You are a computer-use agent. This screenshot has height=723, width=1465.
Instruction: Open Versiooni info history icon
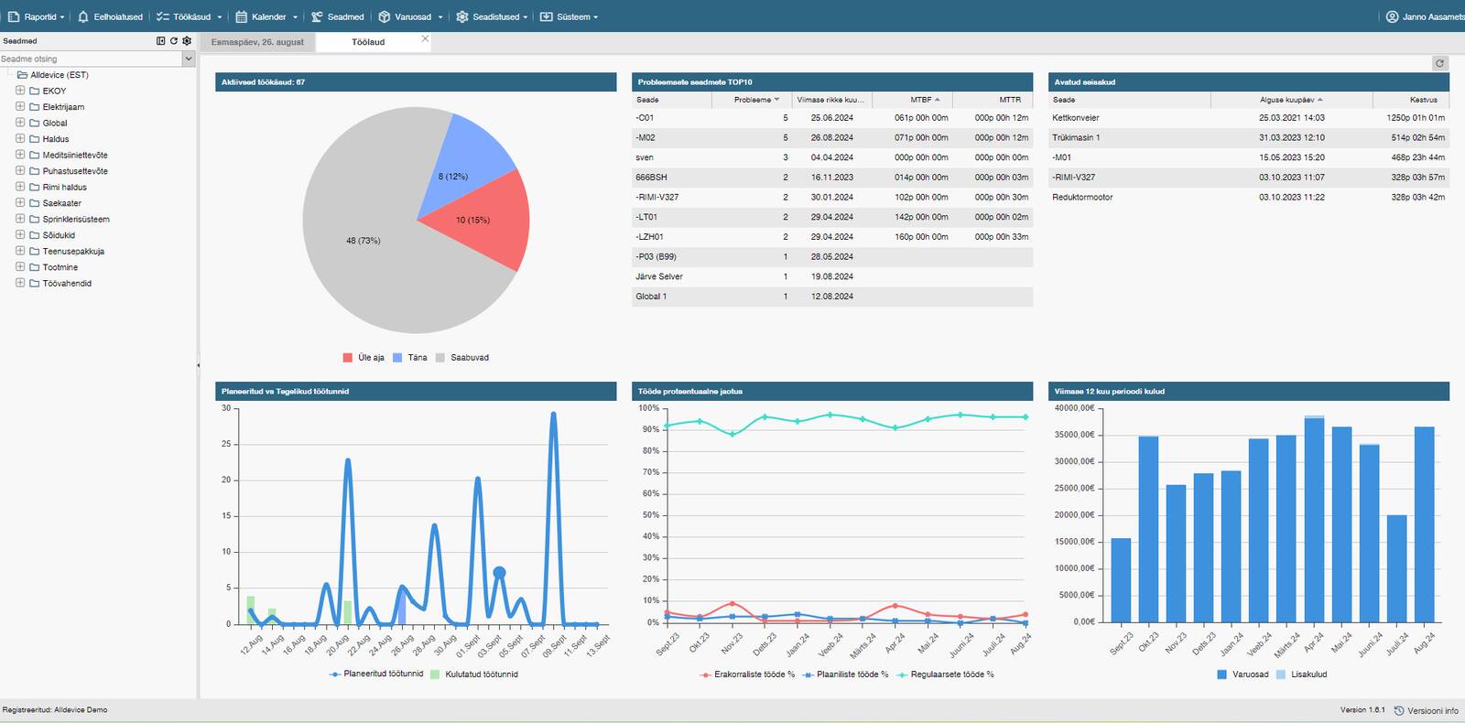tap(1399, 710)
